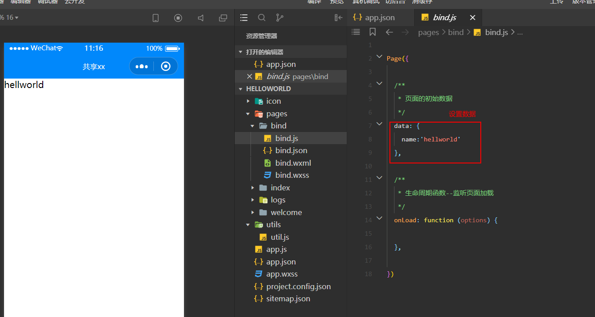Image resolution: width=595 pixels, height=317 pixels.
Task: Open the file explorer list icon
Action: (x=244, y=18)
